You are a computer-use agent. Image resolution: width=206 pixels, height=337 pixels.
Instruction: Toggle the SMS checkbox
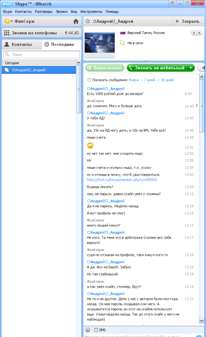pyautogui.click(x=96, y=330)
